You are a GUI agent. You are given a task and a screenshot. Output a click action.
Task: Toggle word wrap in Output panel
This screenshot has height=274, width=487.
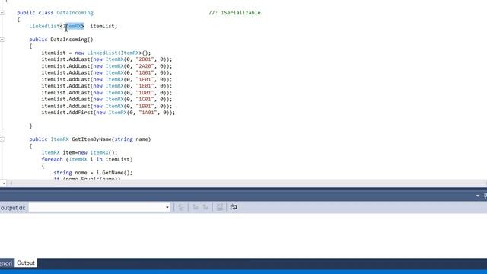click(234, 207)
